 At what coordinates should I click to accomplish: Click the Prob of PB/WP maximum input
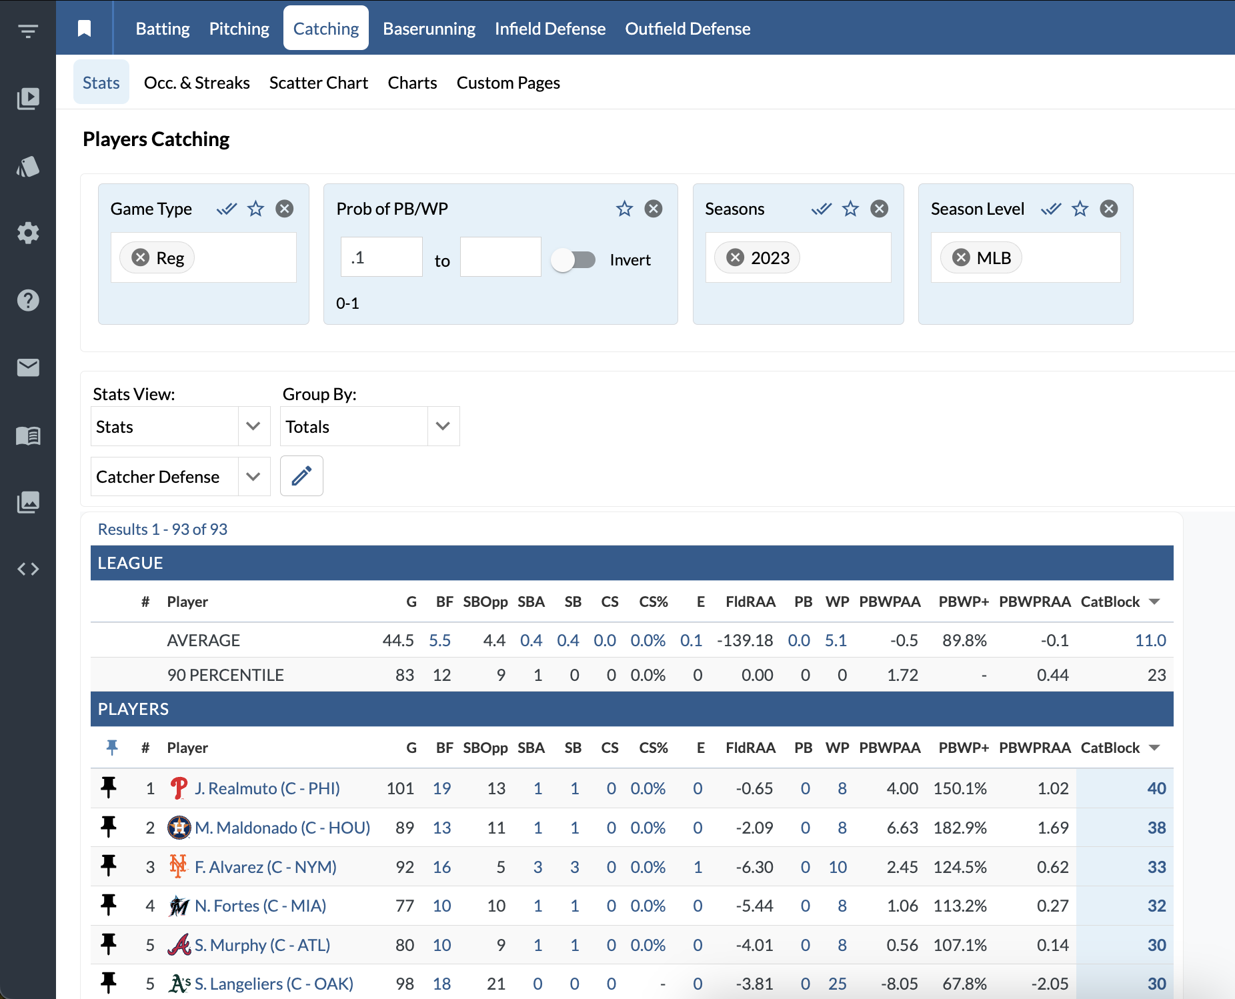[x=500, y=257]
